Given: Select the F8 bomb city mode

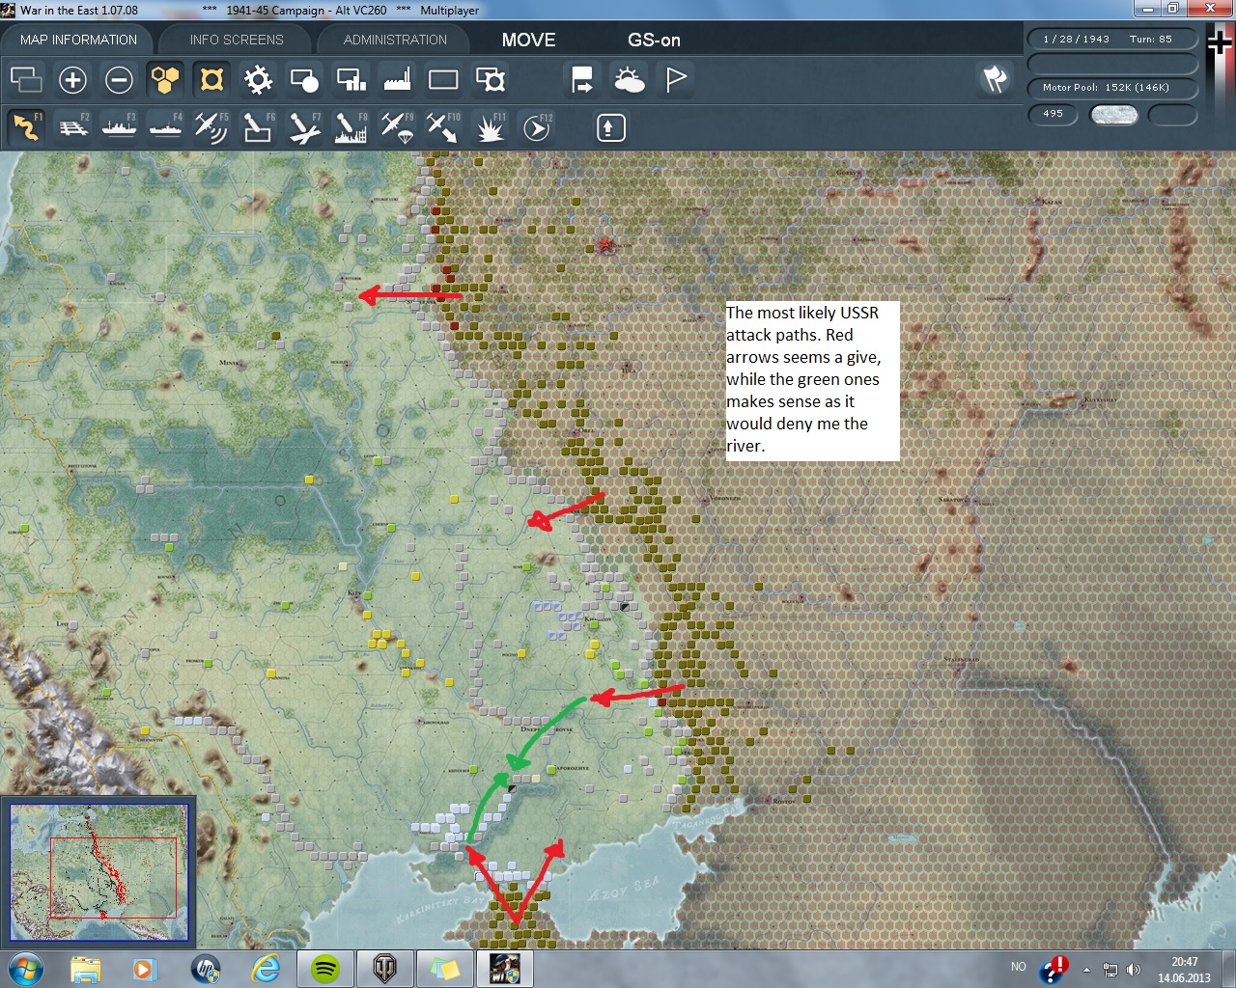Looking at the screenshot, I should coord(351,126).
